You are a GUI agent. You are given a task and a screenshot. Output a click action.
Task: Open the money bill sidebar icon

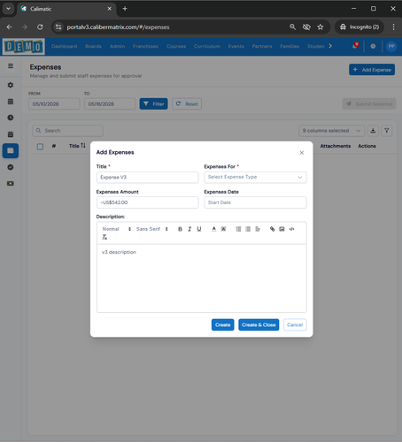(11, 184)
